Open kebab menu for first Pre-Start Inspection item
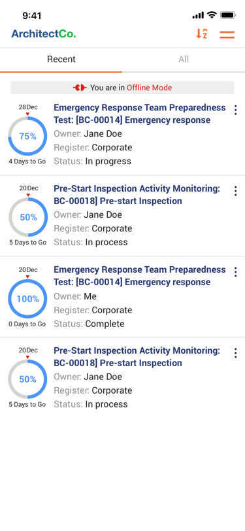The width and height of the screenshot is (245, 531). (x=235, y=191)
